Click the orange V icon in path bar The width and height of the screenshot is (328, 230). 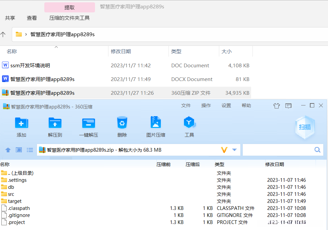coord(224,150)
